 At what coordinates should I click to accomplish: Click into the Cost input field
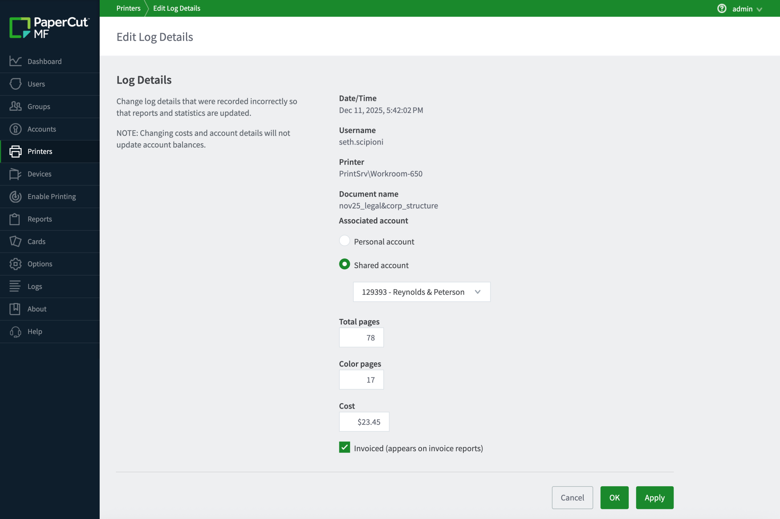(364, 422)
